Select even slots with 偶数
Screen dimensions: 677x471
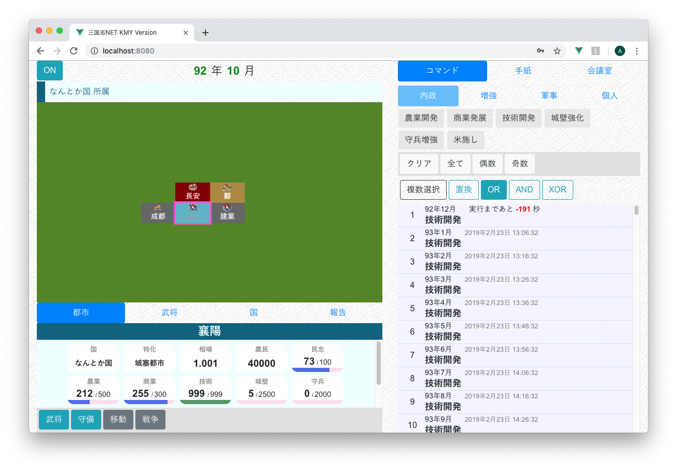tap(488, 164)
